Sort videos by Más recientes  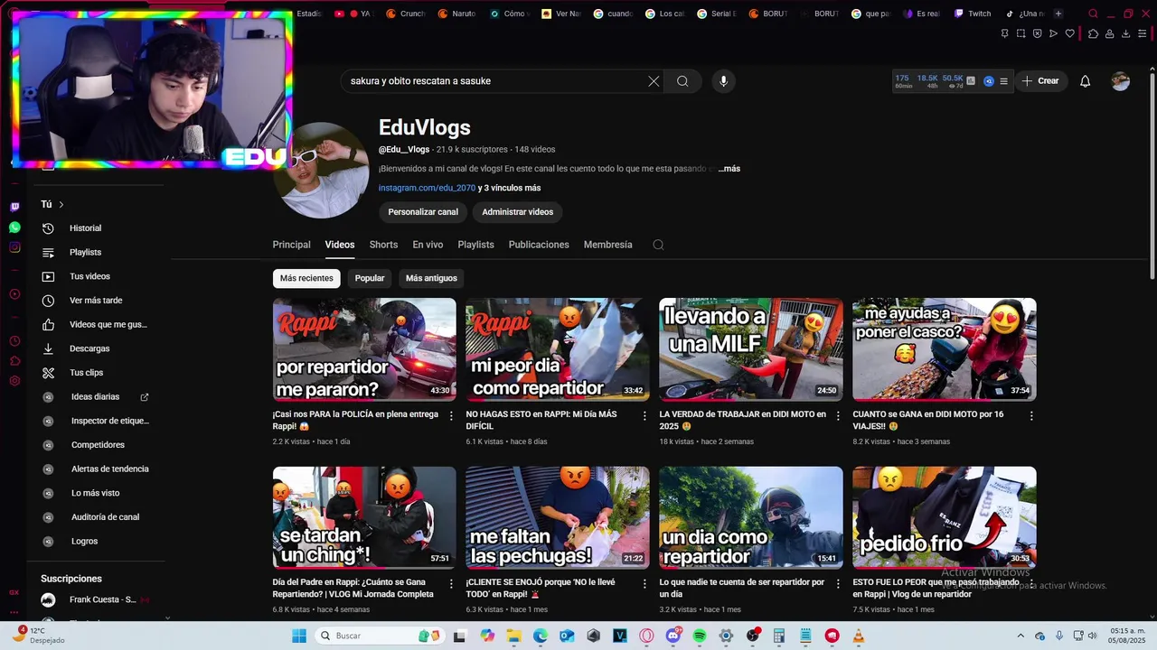(306, 278)
